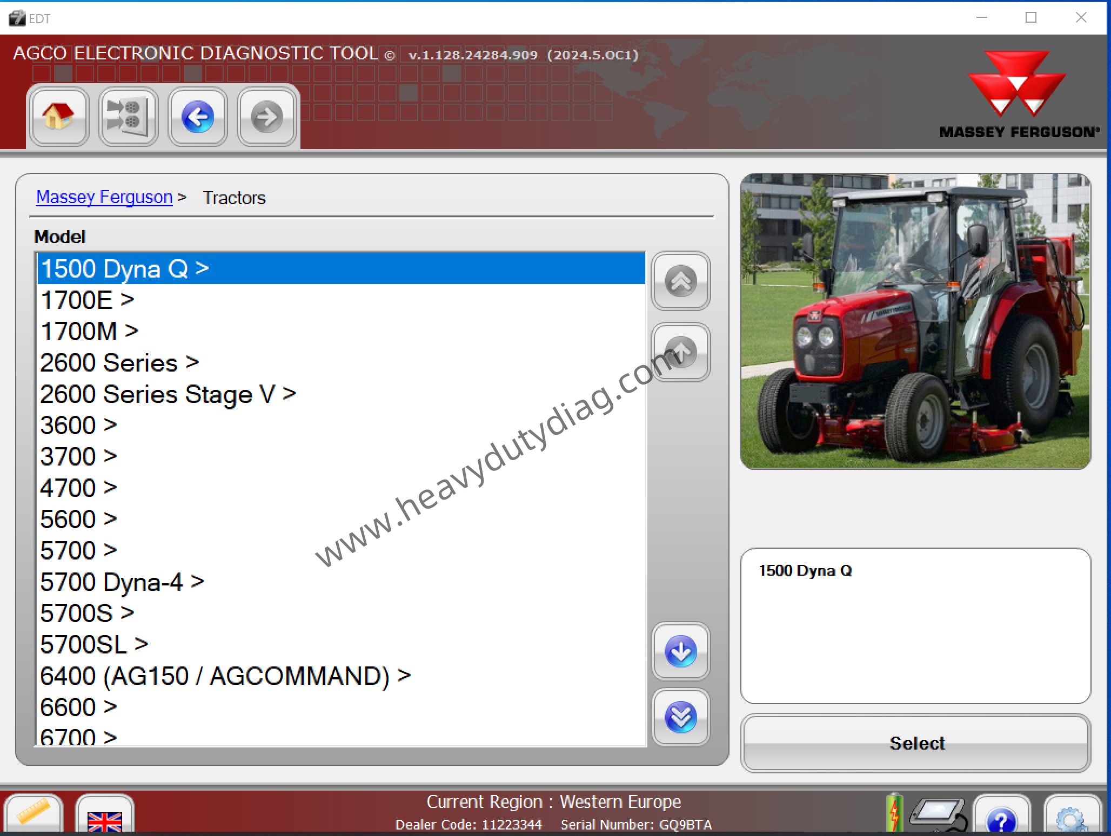
Task: Select the 3700 model
Action: pyautogui.click(x=342, y=456)
